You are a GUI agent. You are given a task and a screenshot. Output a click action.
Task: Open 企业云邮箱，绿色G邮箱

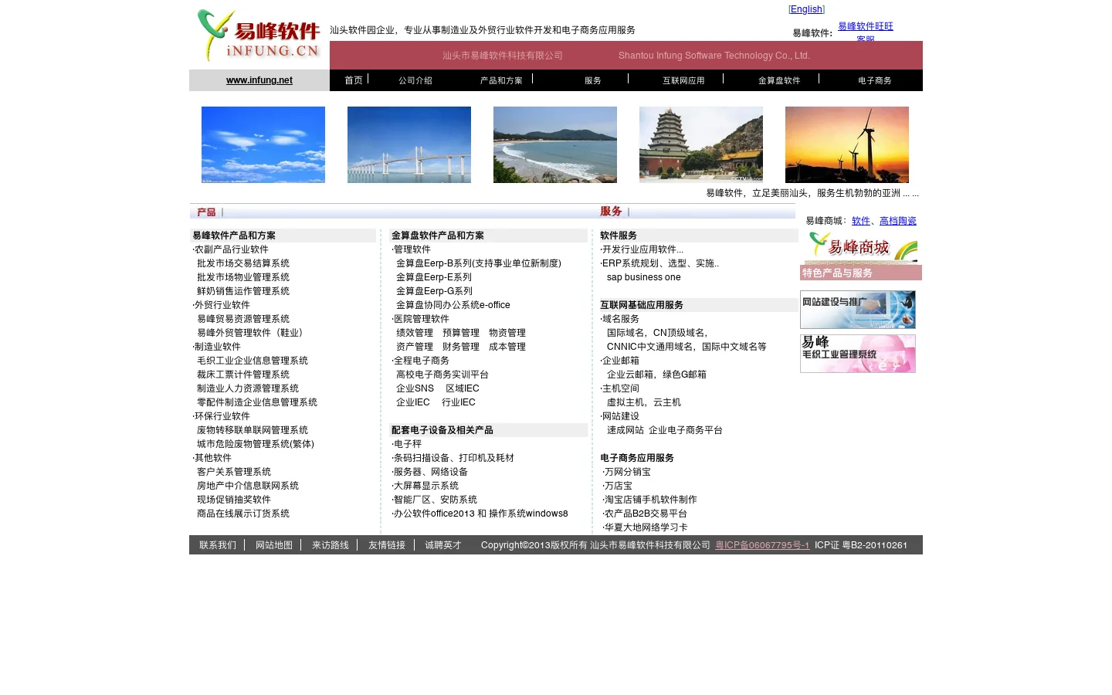coord(656,375)
